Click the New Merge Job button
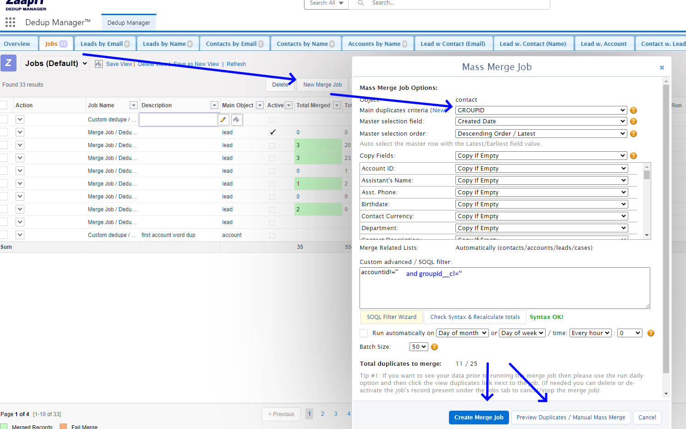Image resolution: width=686 pixels, height=429 pixels. [x=322, y=85]
